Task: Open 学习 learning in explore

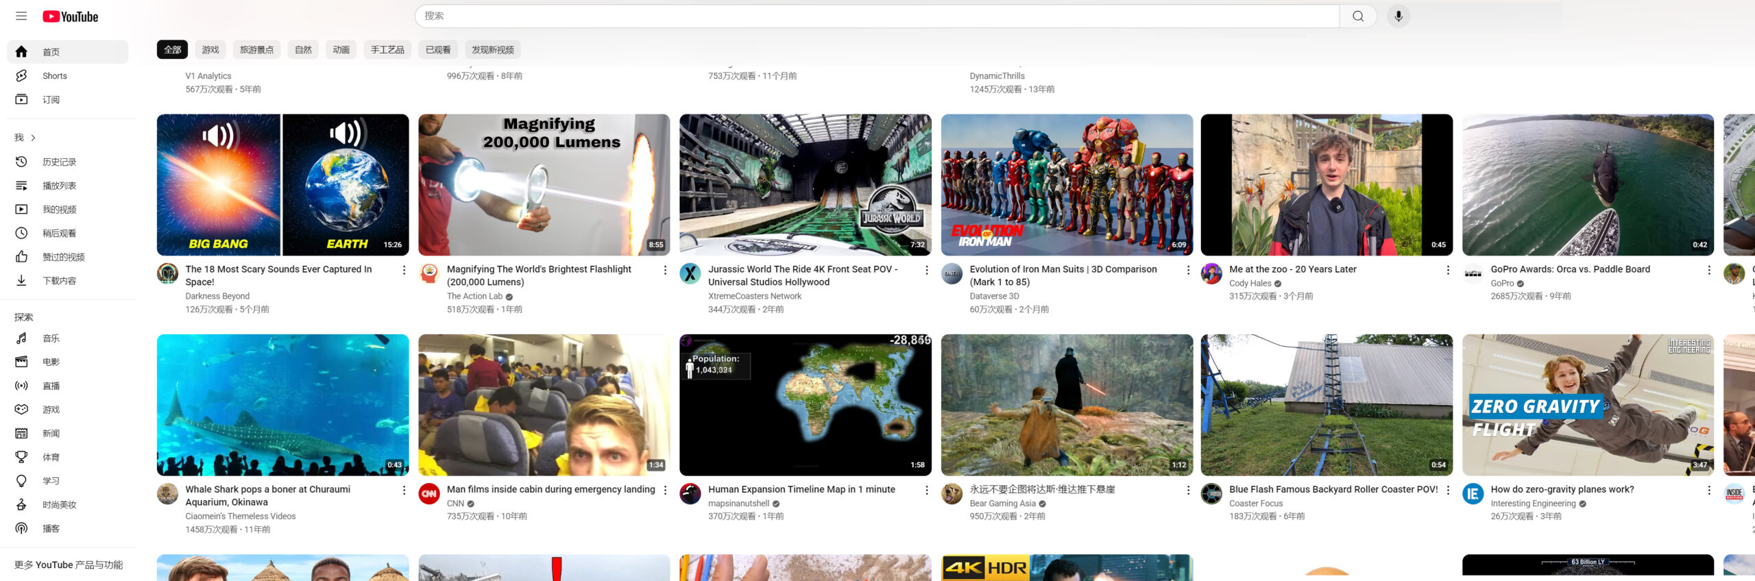Action: [x=68, y=481]
